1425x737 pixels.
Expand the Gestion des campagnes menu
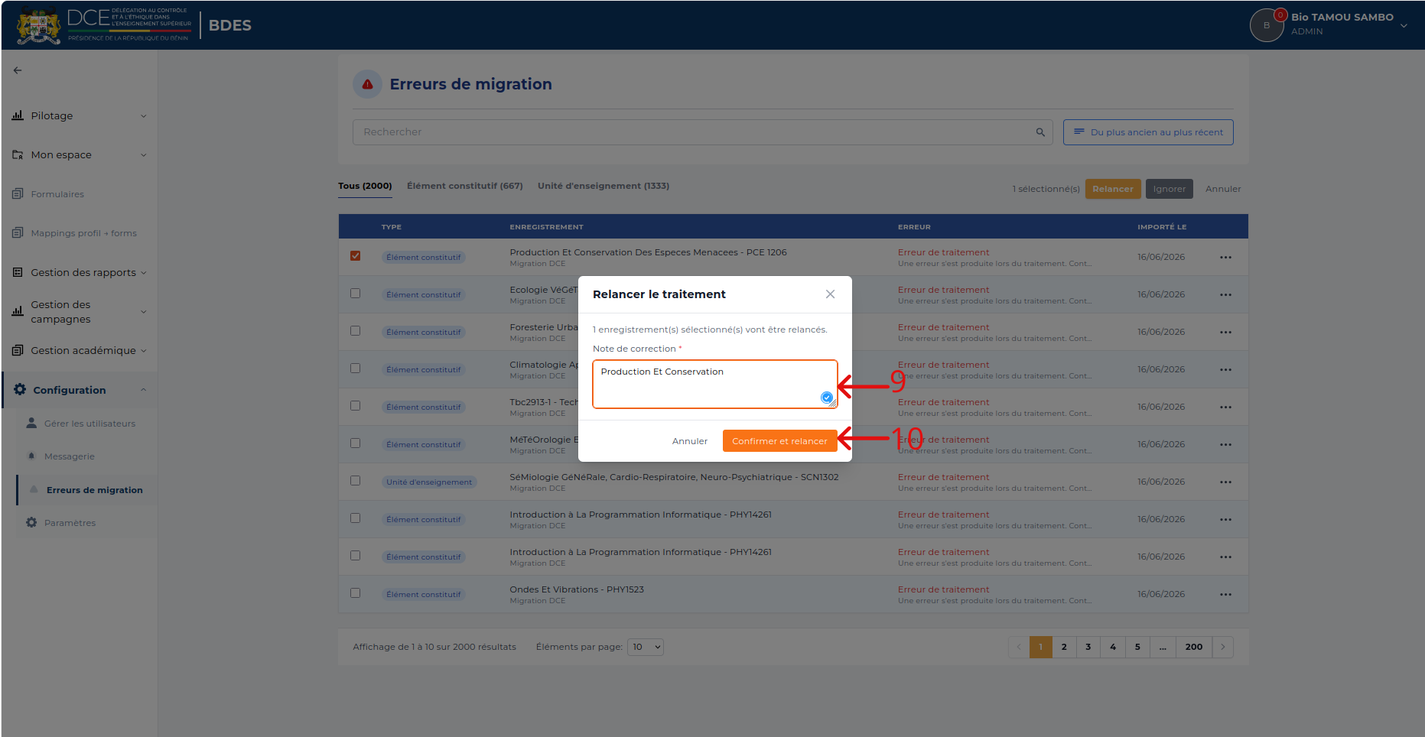[x=143, y=312]
